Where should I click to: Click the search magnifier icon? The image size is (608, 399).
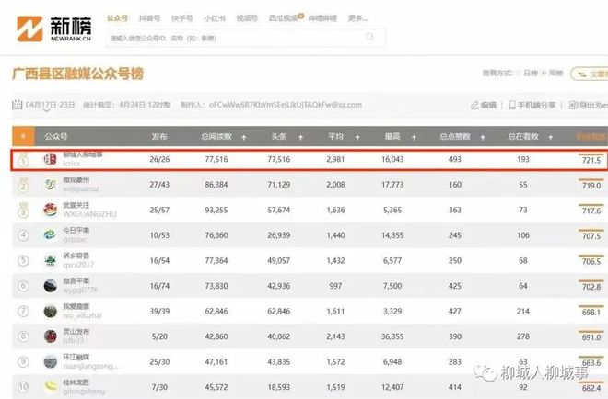pyautogui.click(x=370, y=38)
